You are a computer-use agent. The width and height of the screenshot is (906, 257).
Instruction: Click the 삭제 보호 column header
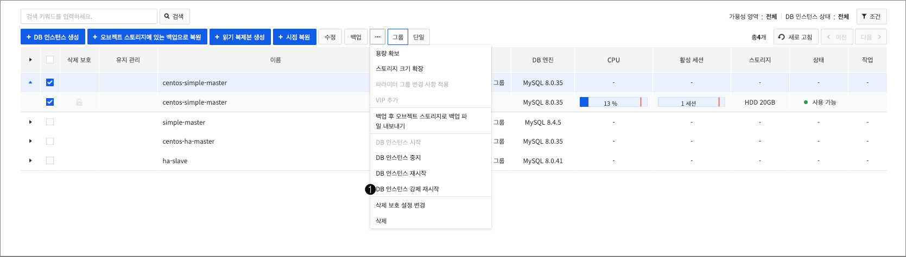point(79,60)
